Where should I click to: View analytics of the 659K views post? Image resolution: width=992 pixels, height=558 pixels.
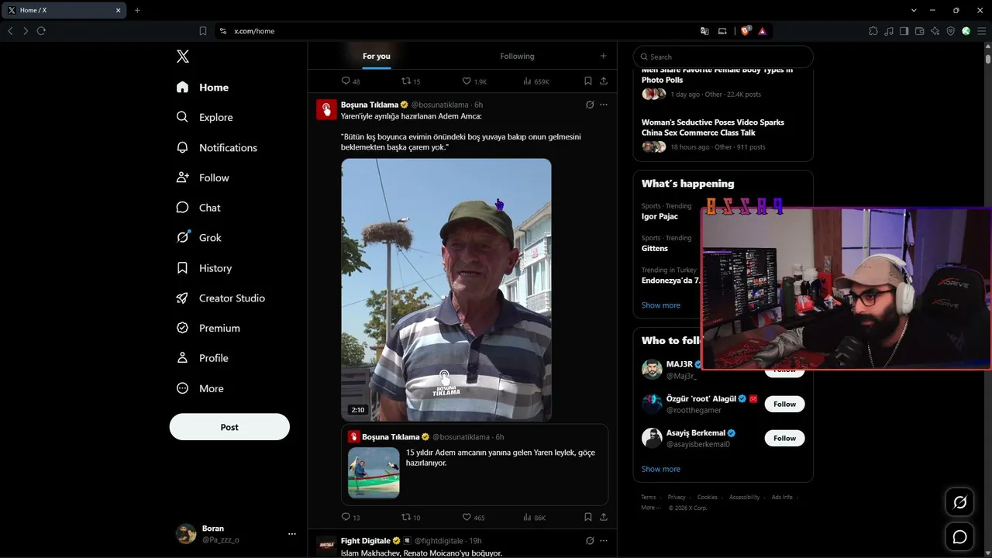point(536,81)
